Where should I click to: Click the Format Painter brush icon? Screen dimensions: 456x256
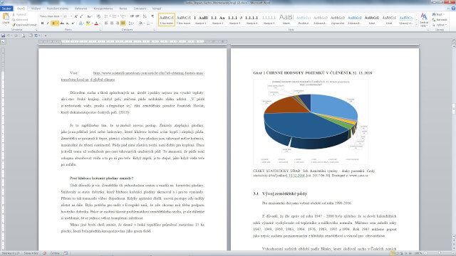point(14,25)
